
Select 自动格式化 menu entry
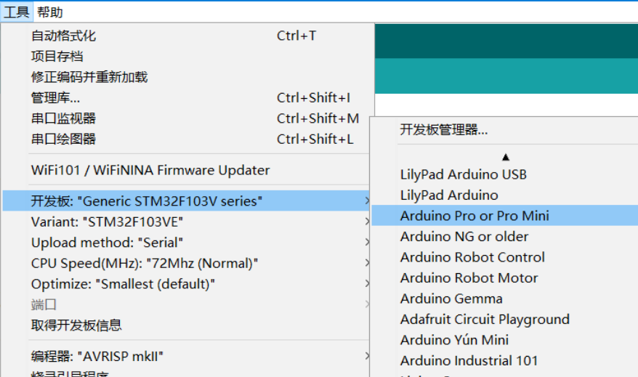(x=186, y=36)
